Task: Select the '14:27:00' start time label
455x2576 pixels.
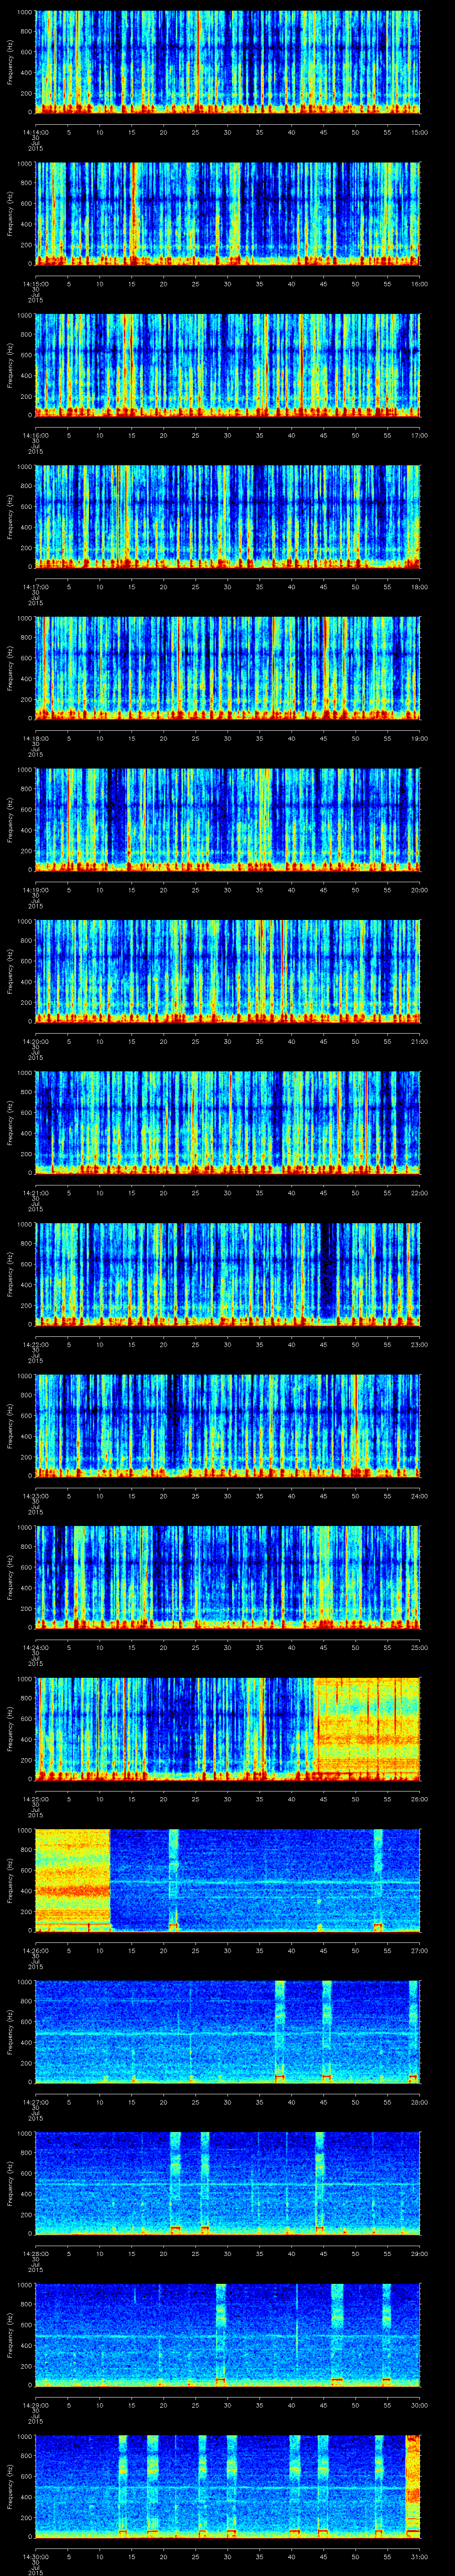Action: (x=36, y=2101)
